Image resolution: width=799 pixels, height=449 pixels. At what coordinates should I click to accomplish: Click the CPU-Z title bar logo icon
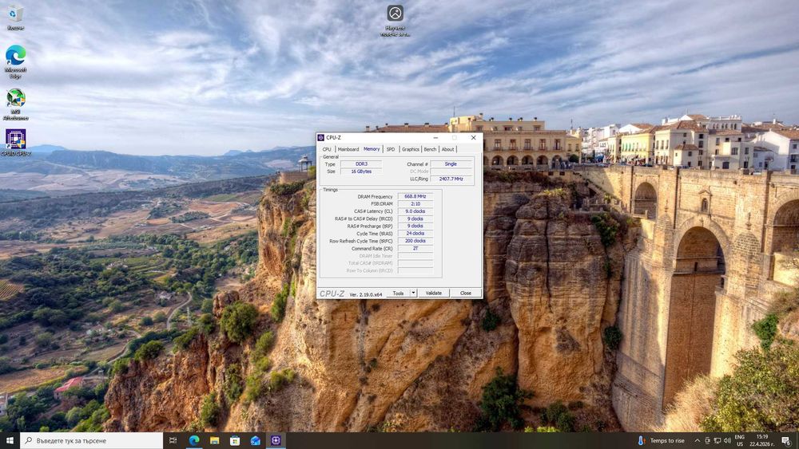click(x=320, y=137)
